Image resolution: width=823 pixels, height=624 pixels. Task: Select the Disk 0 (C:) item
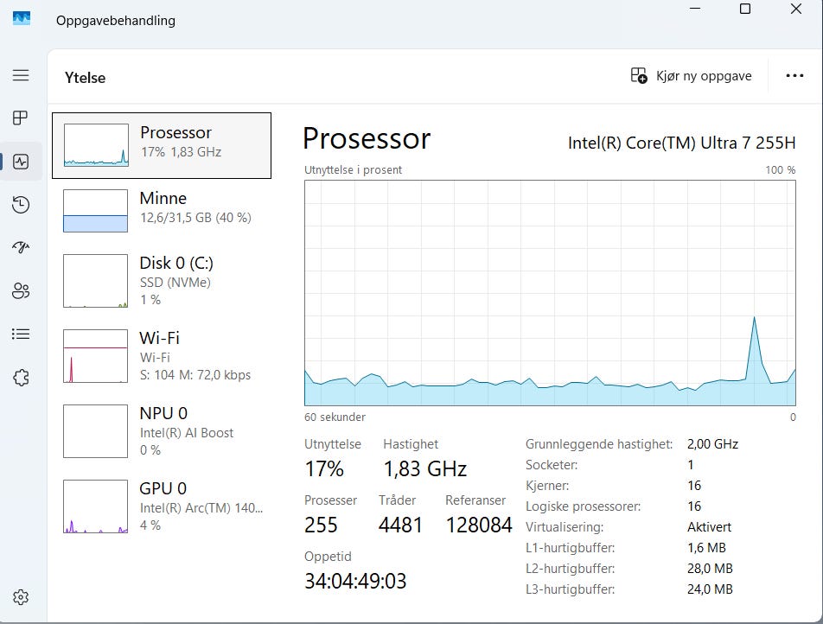[x=162, y=281]
